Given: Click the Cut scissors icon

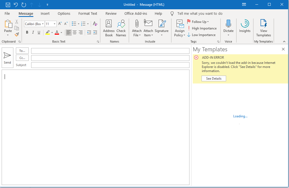Looking at the screenshot, I should pos(17,22).
